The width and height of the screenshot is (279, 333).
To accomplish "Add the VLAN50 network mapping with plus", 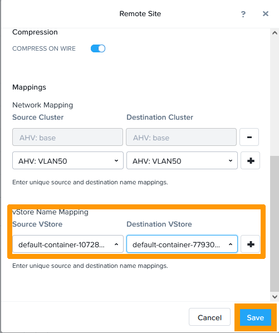I will click(x=251, y=160).
